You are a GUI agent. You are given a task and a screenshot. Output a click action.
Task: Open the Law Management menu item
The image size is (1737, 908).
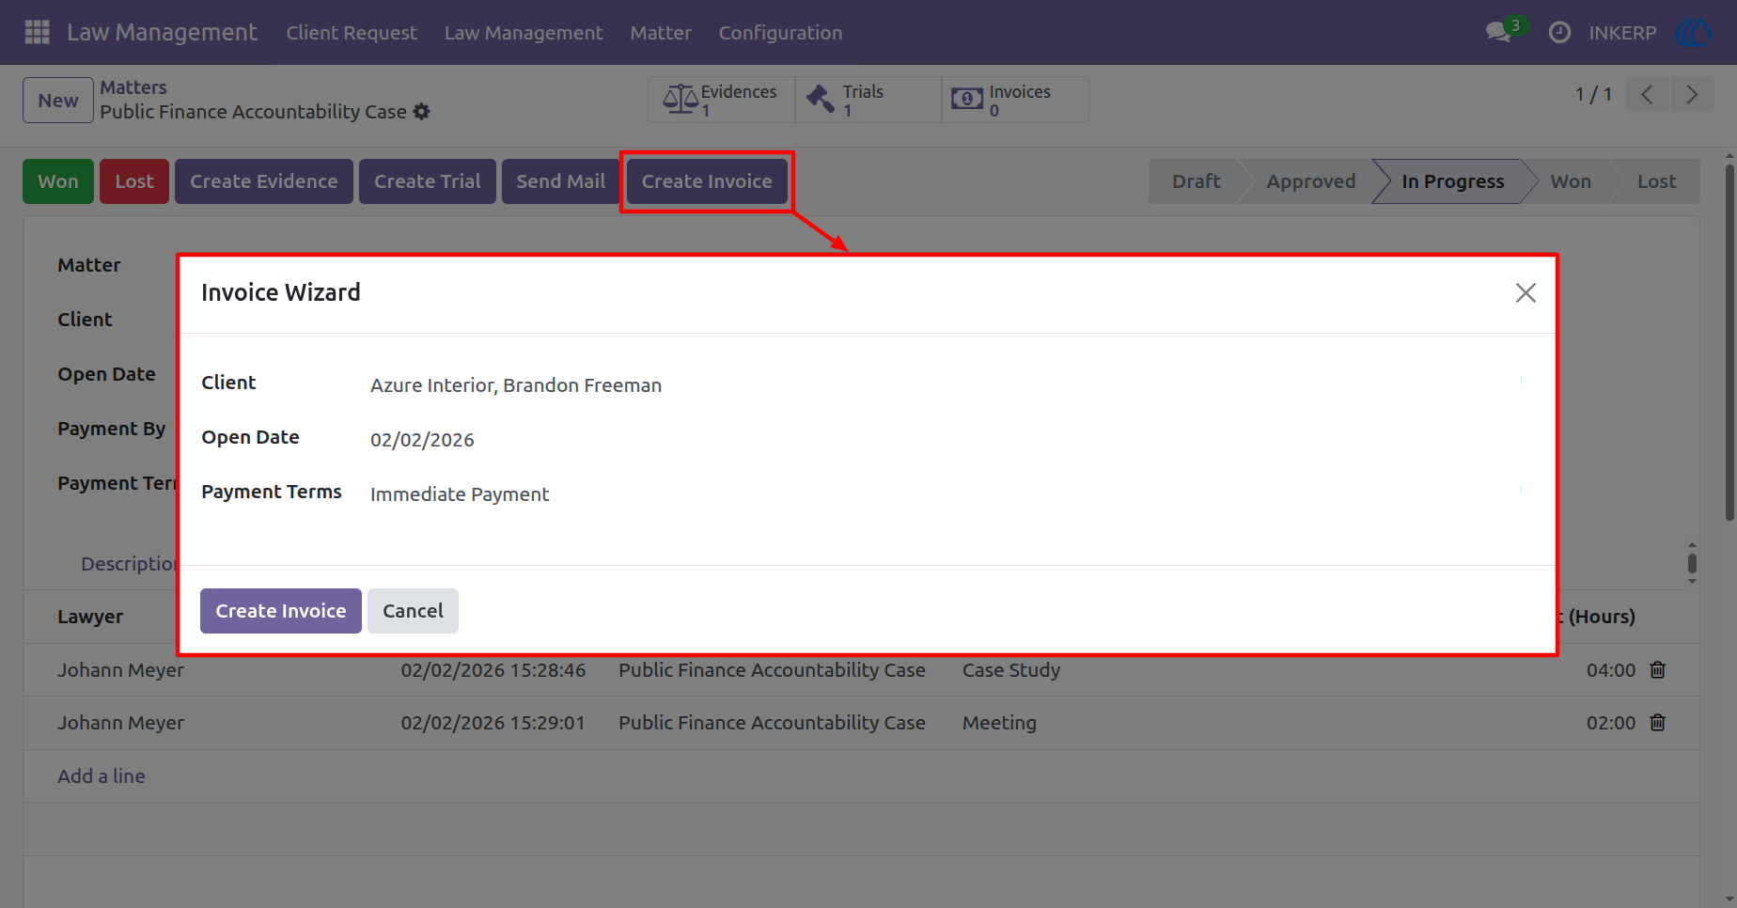[524, 33]
